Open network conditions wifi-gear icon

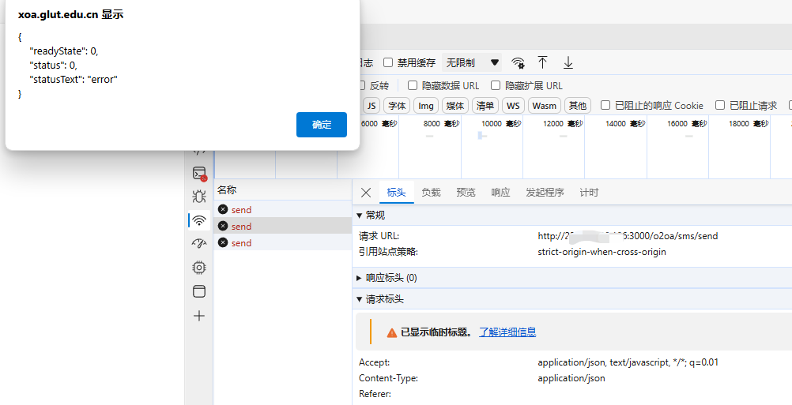click(x=518, y=62)
